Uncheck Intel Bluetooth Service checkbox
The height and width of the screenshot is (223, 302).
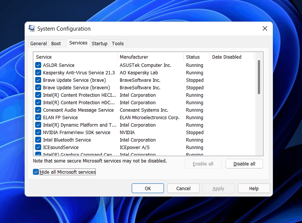(38, 140)
